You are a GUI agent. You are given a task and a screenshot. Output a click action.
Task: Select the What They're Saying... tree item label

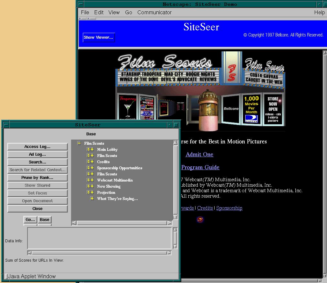[x=117, y=199]
